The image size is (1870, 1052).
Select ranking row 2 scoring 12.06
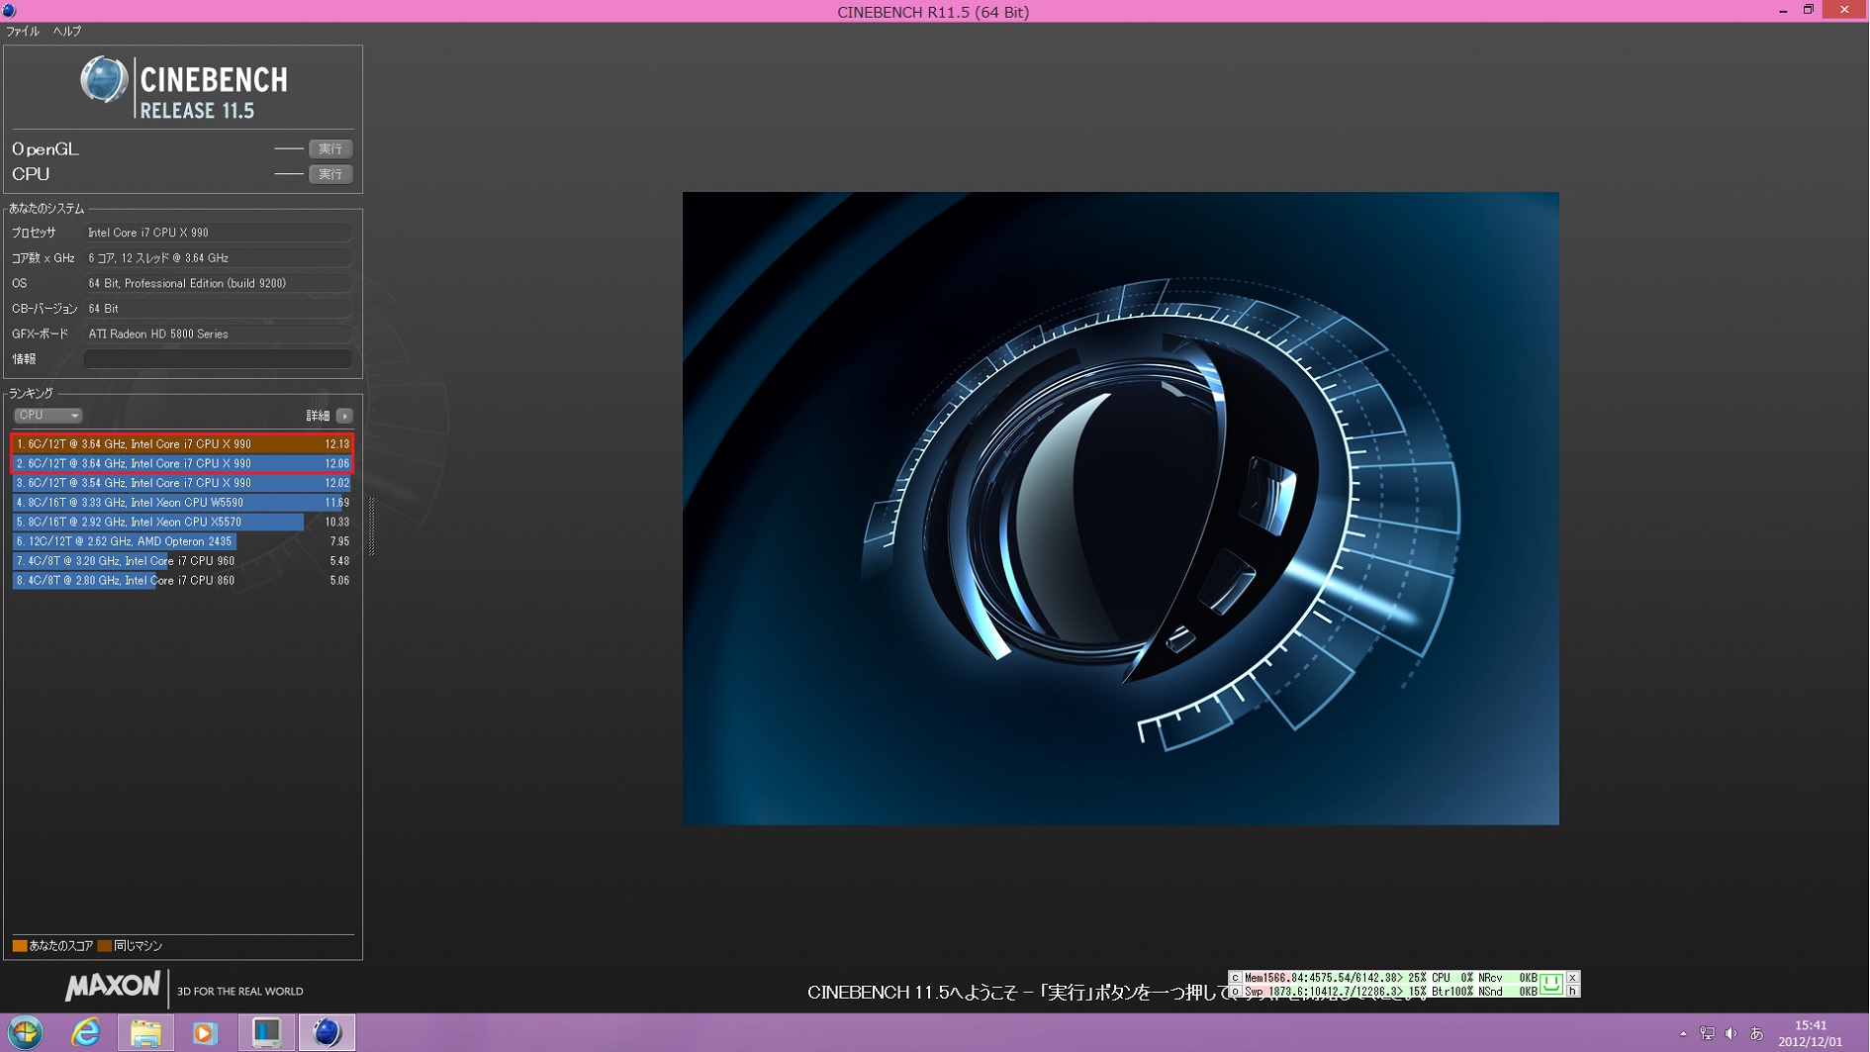[182, 463]
